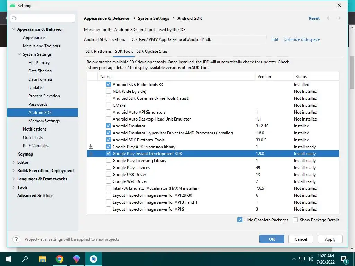The height and width of the screenshot is (266, 355).
Task: Open the notification center icon
Action: (x=344, y=259)
